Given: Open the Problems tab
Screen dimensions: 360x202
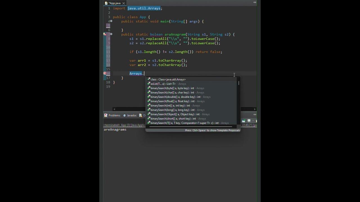Looking at the screenshot, I should pyautogui.click(x=112, y=115).
